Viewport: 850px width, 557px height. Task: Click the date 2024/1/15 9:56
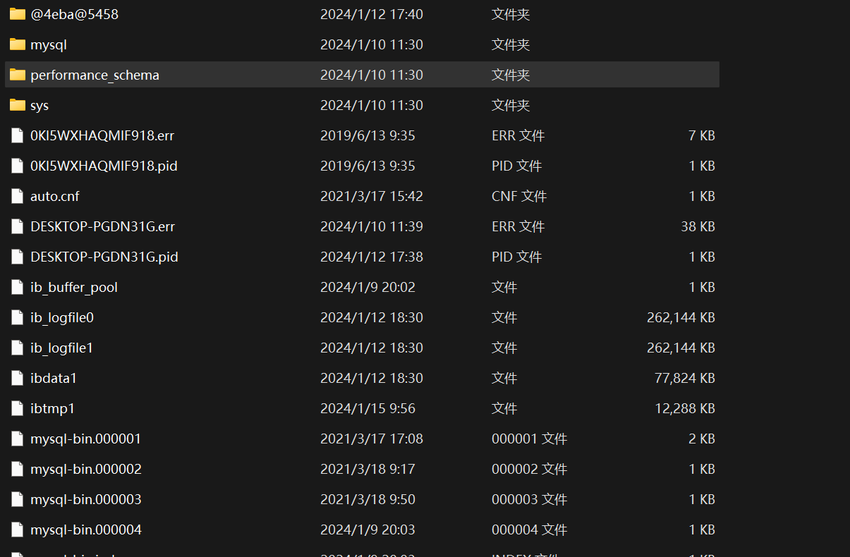[x=368, y=408]
